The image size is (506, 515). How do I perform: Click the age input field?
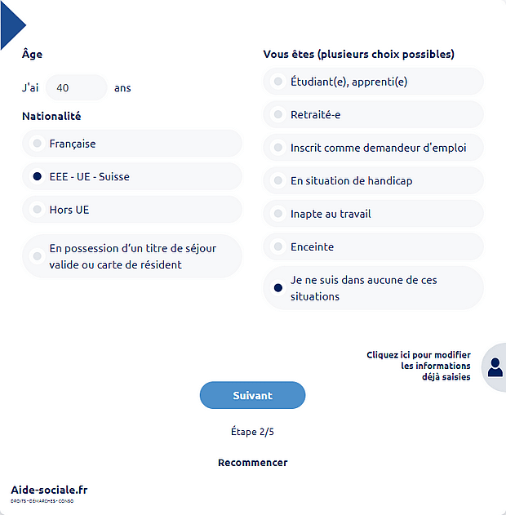76,87
